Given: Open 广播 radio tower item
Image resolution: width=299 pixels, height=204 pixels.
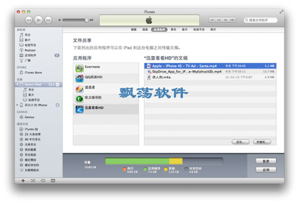Looking at the screenshot, I should tap(25, 60).
